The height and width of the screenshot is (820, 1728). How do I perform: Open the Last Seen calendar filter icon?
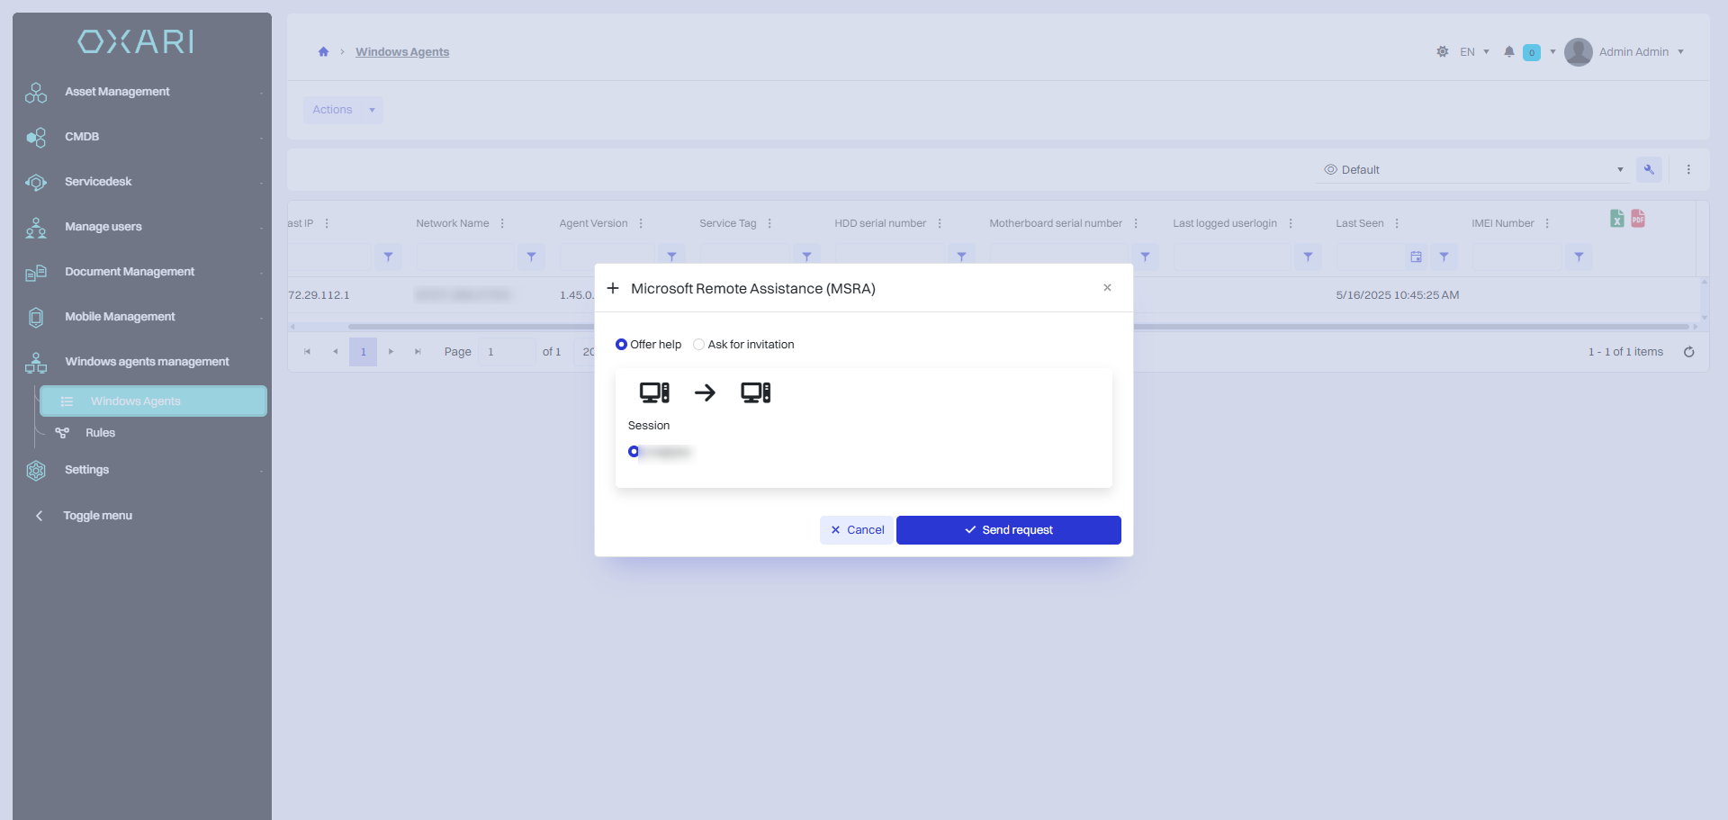click(1416, 257)
